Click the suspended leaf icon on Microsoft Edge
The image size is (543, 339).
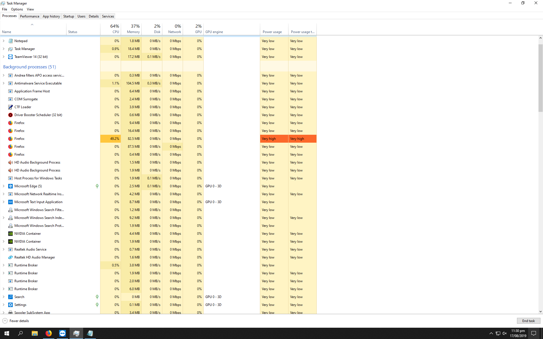97,186
